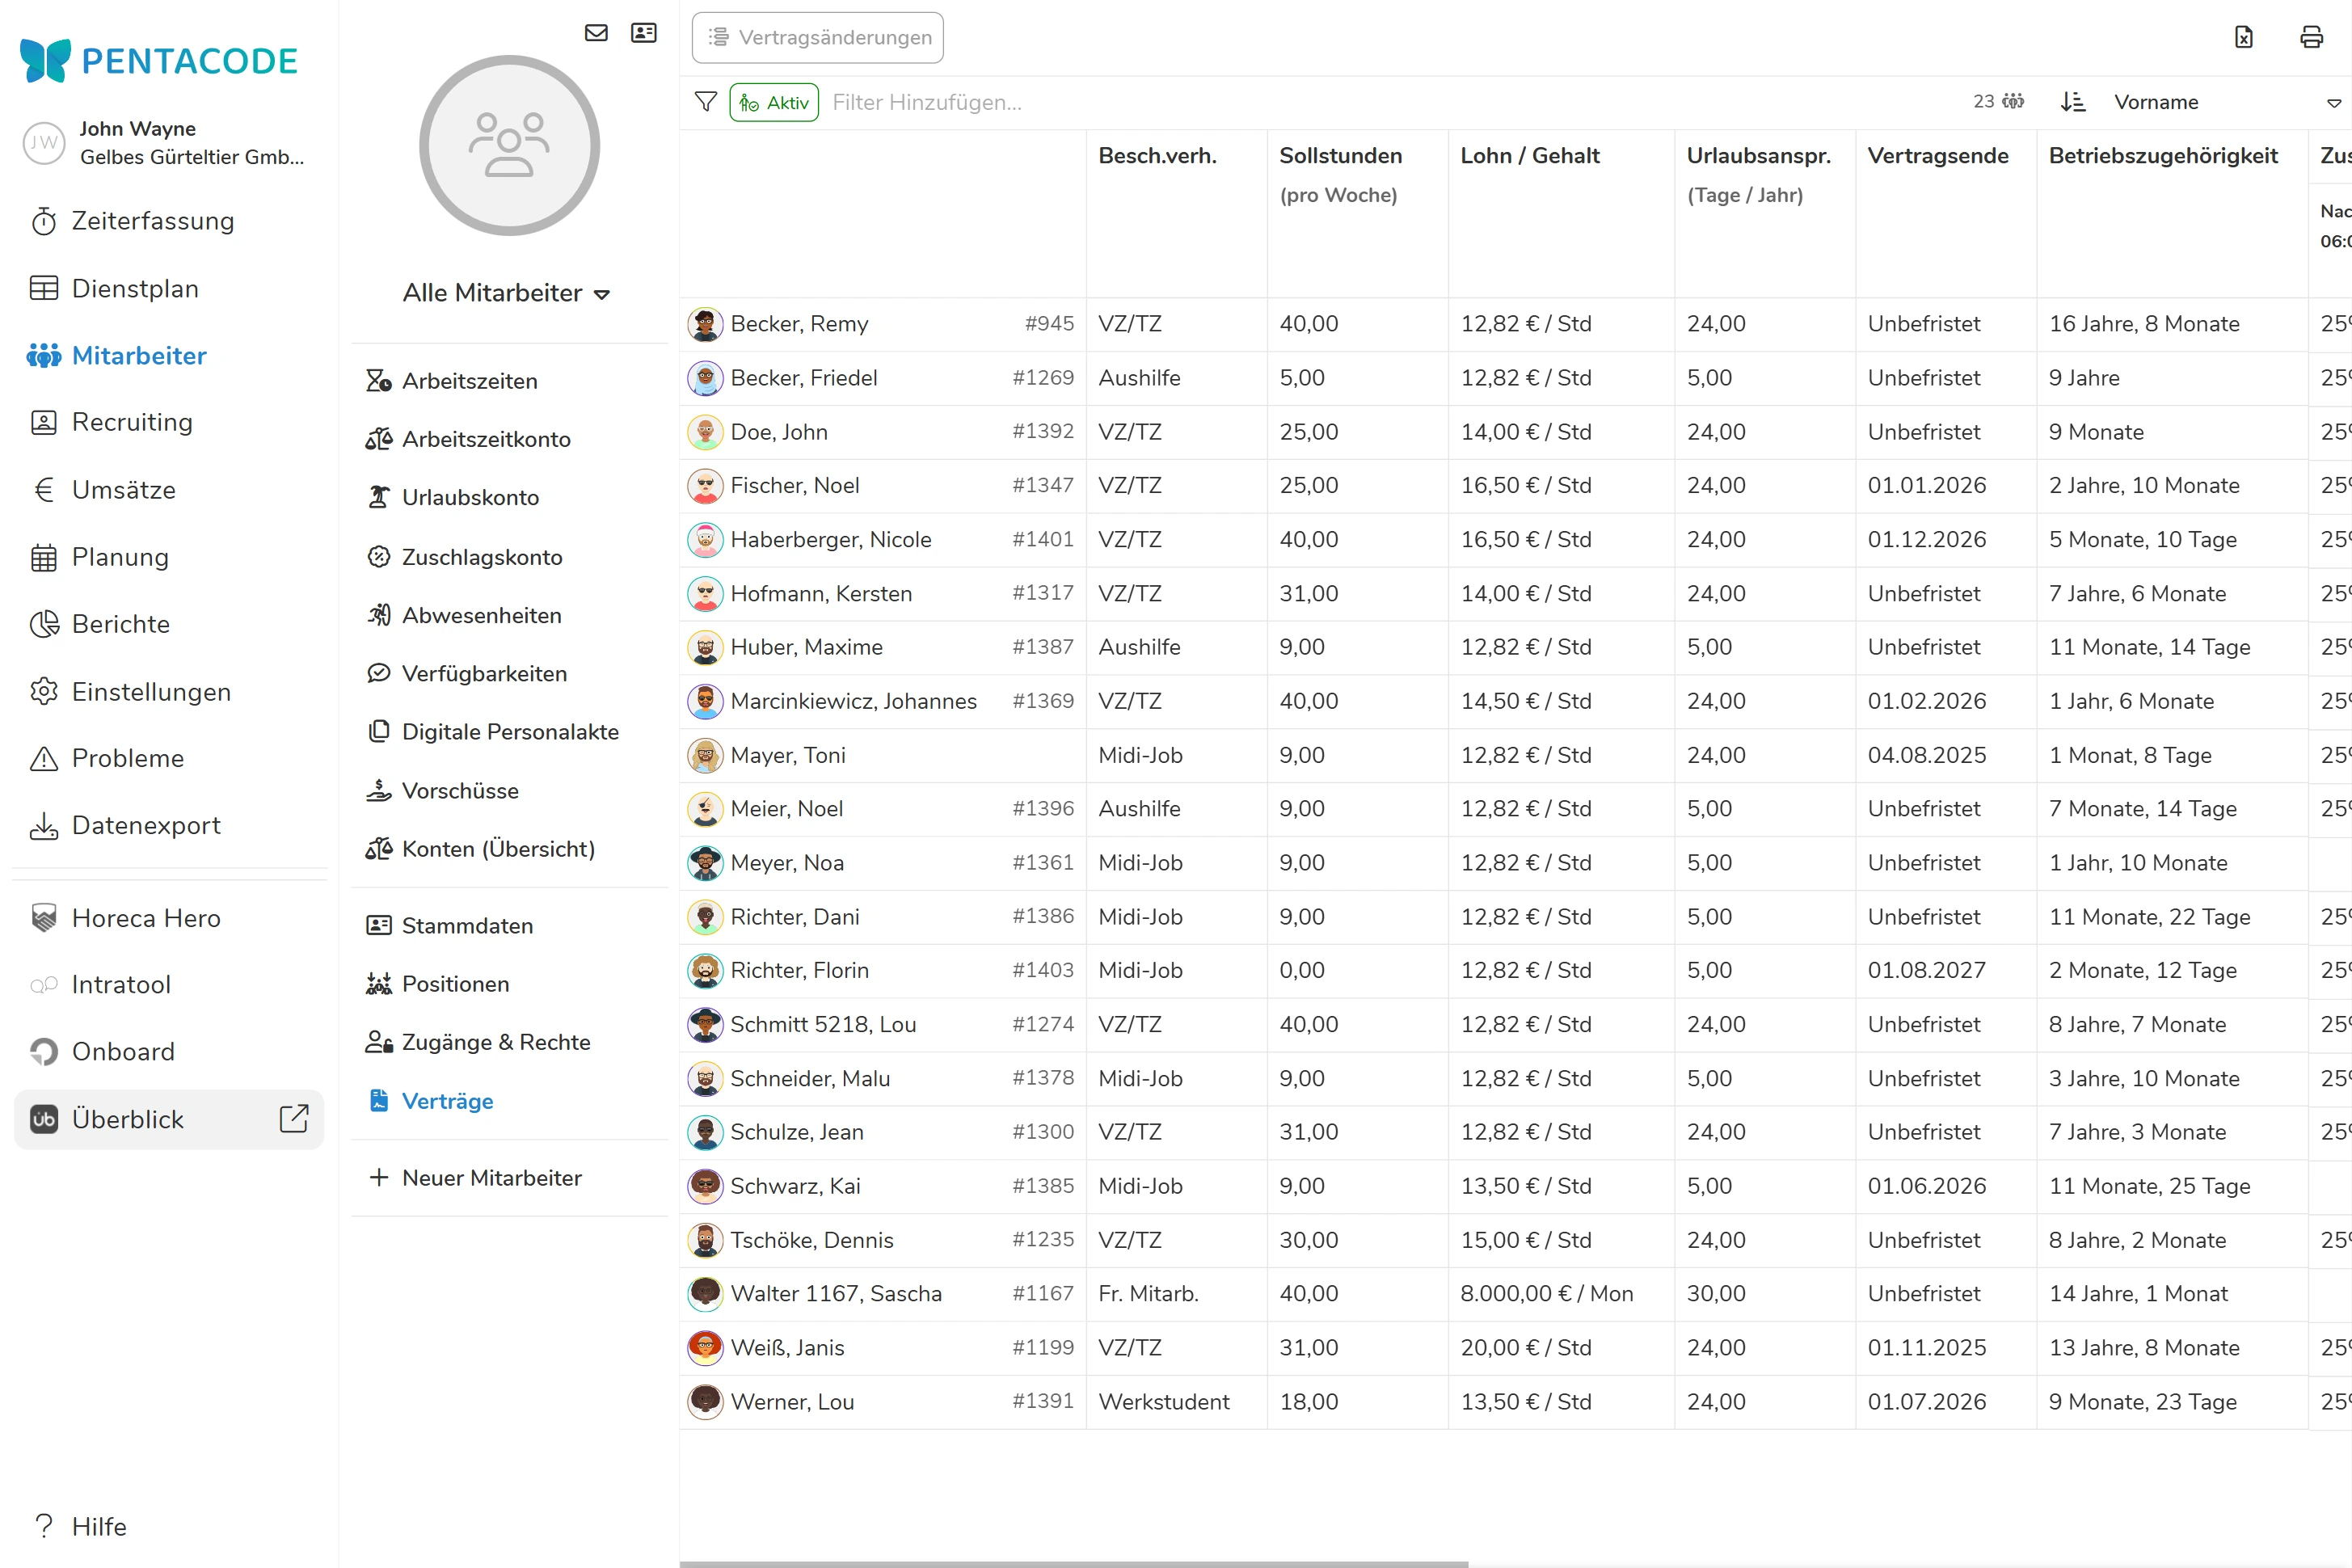Image resolution: width=2352 pixels, height=1568 pixels.
Task: Toggle the sort direction icon
Action: point(2073,102)
